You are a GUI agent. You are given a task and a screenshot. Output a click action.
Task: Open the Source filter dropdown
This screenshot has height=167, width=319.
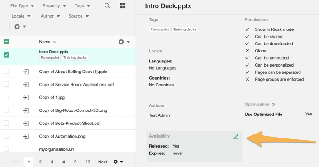tap(79, 16)
